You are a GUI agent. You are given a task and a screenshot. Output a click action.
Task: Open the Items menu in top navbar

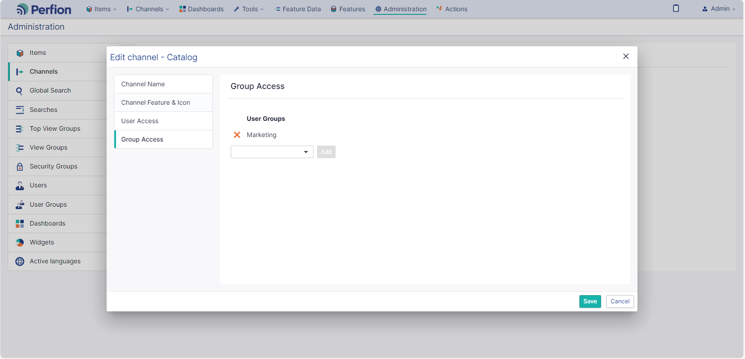(101, 9)
